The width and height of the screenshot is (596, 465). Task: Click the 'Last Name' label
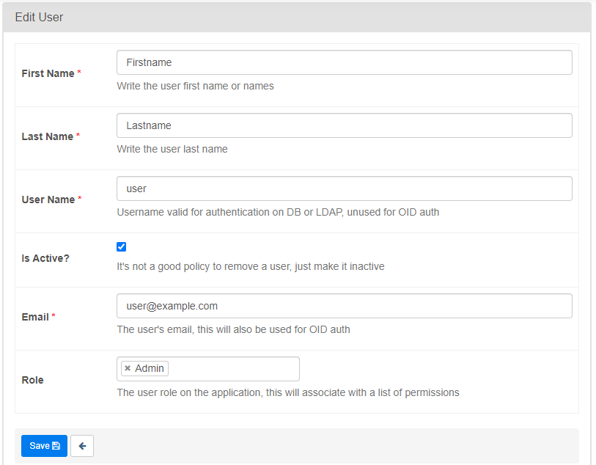(47, 136)
